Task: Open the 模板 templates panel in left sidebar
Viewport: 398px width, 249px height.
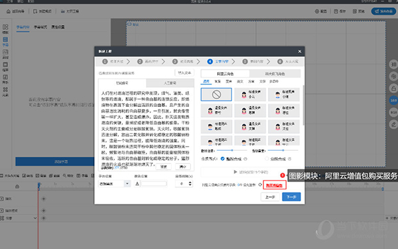Action: [x=5, y=29]
